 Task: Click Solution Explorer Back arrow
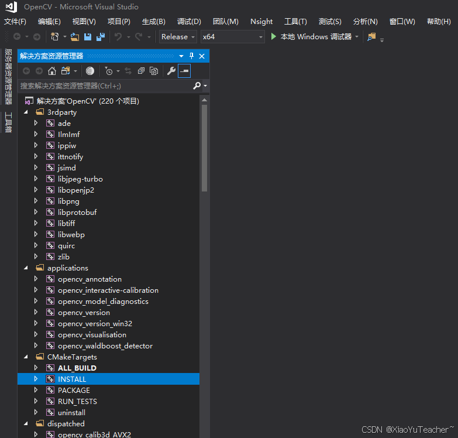(x=26, y=71)
